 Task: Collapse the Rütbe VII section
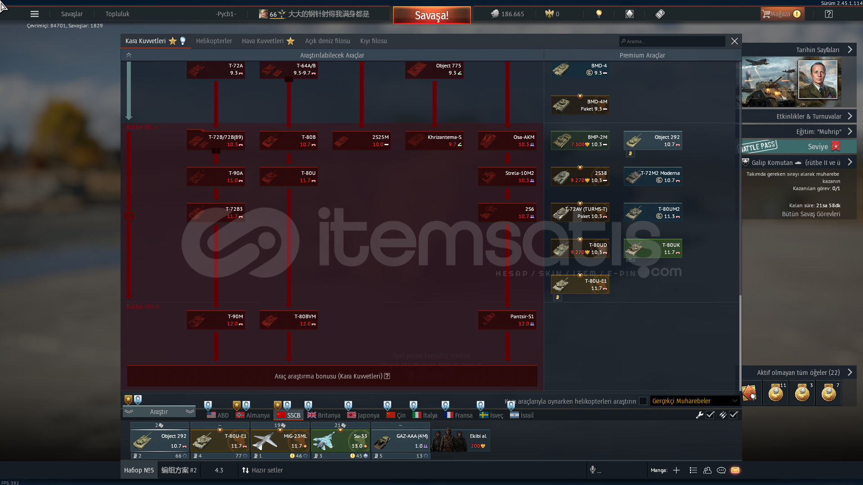142,127
